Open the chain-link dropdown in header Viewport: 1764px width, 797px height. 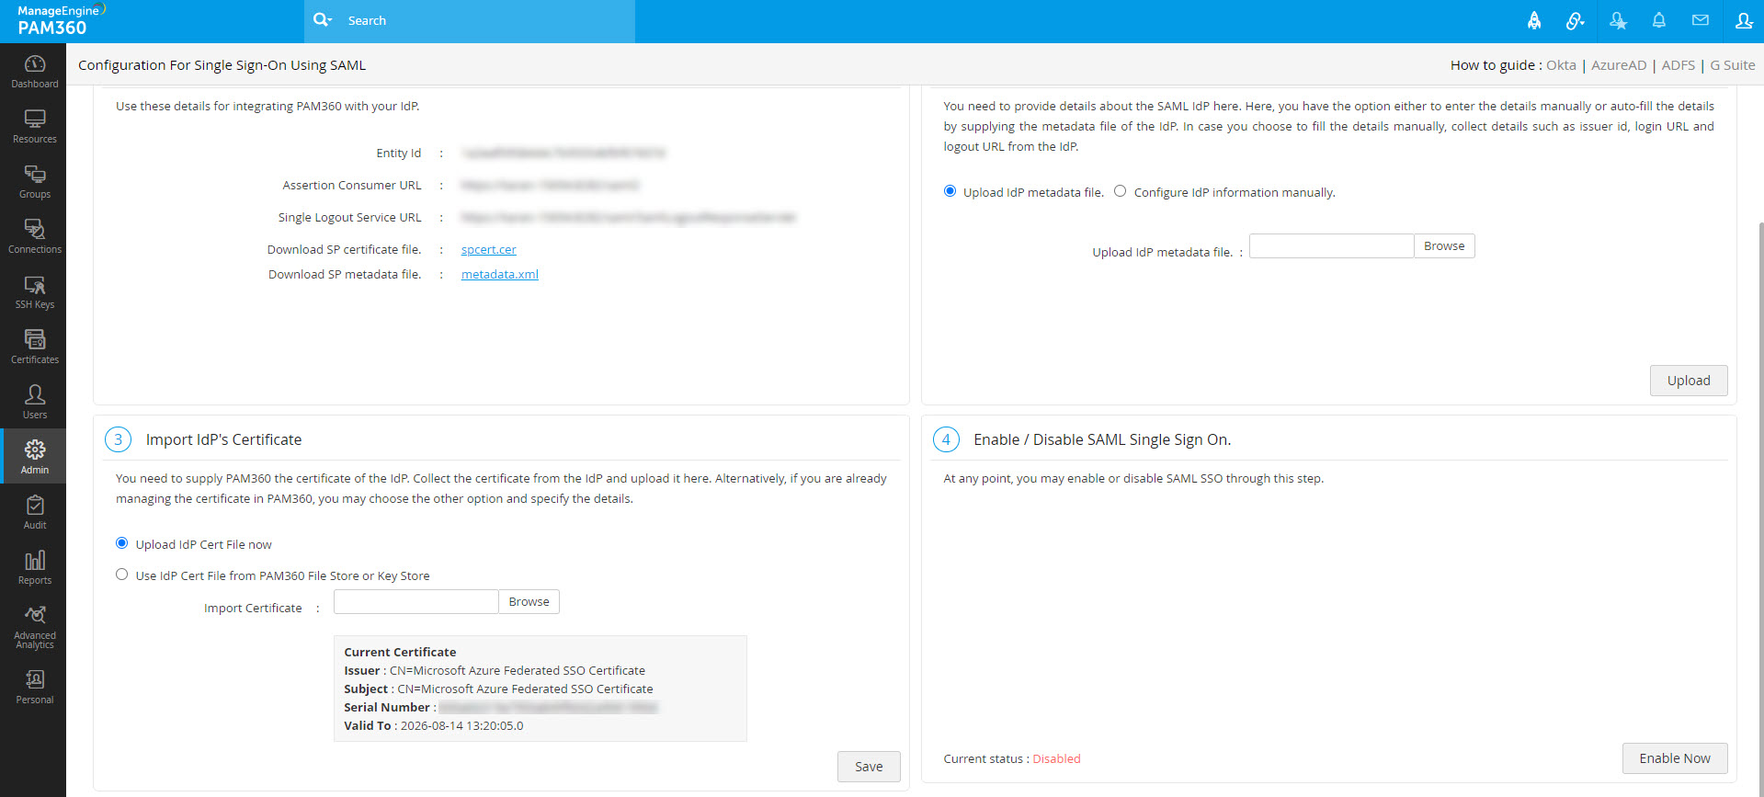(x=1576, y=20)
